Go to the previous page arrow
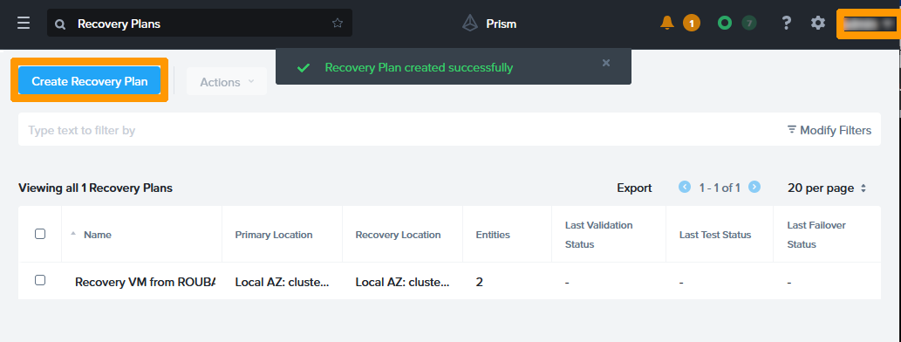The width and height of the screenshot is (901, 342). [685, 187]
